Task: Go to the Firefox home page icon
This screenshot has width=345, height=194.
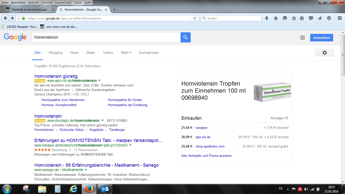Action: (276, 18)
